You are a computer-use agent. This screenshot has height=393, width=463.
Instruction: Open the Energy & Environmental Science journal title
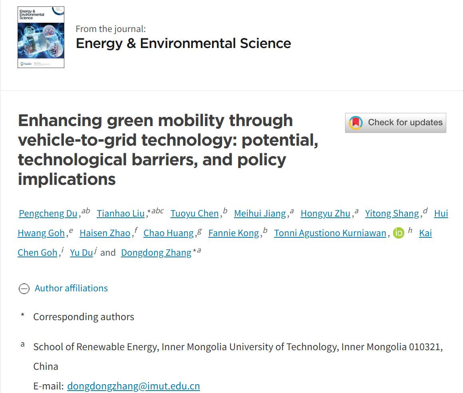tap(183, 43)
